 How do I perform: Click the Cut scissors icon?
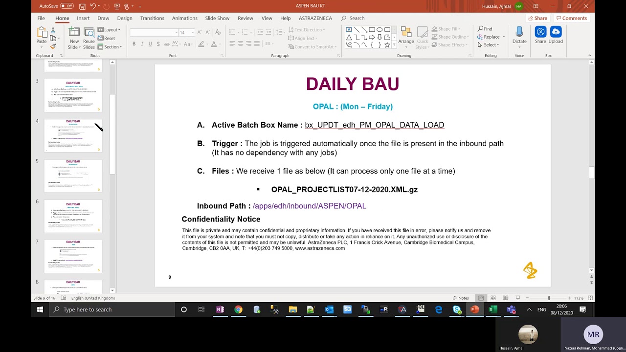click(x=53, y=30)
